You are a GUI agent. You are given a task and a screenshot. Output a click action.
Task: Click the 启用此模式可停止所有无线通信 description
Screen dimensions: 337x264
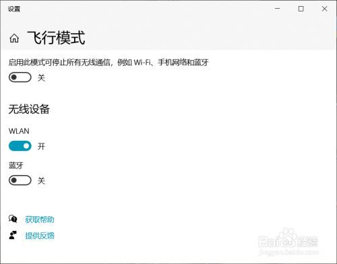pos(109,63)
